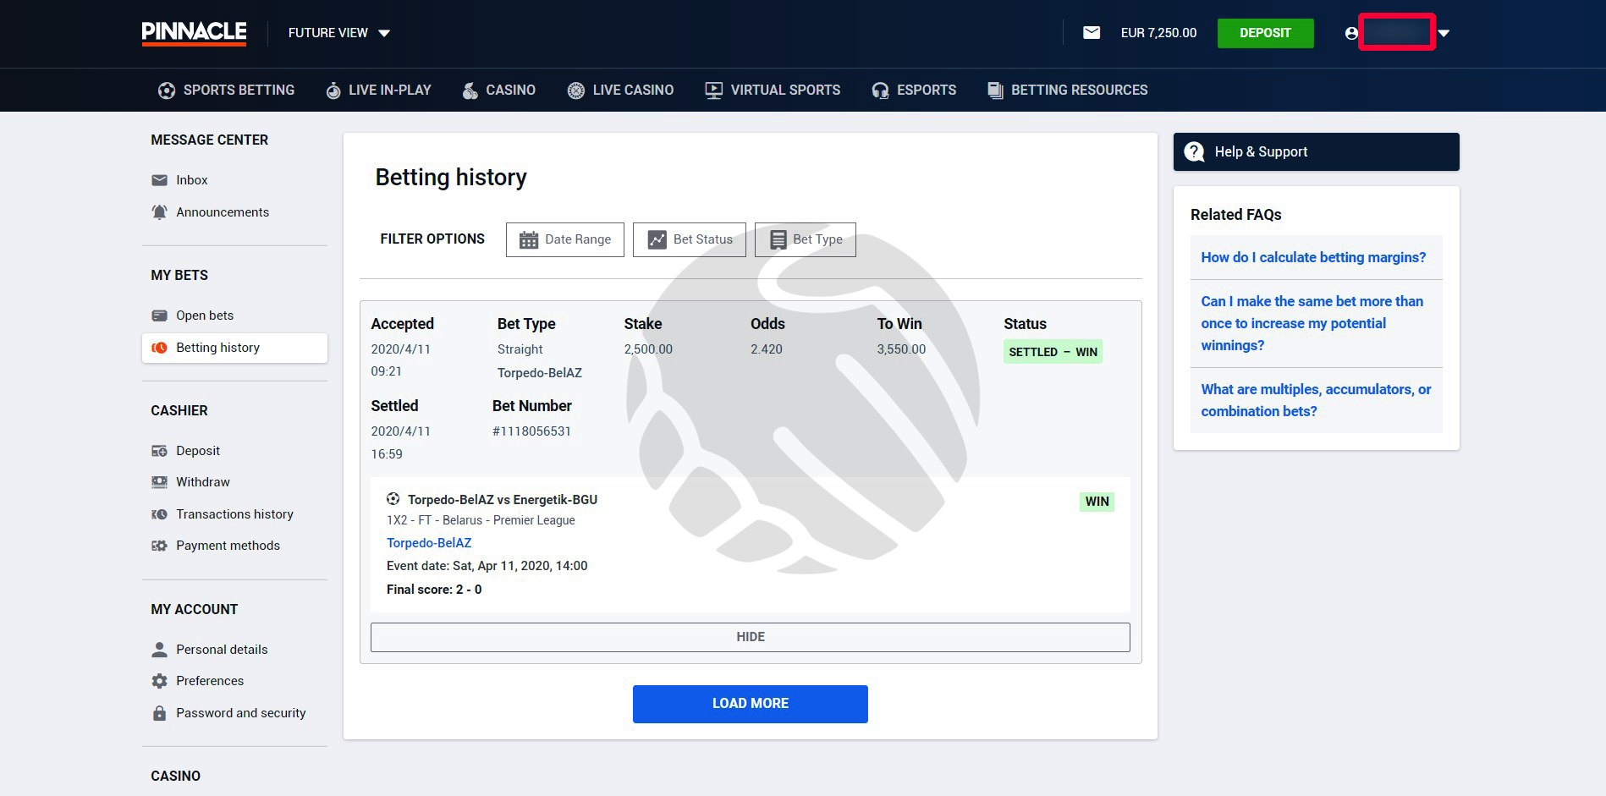This screenshot has width=1606, height=796.
Task: Expand the account menu arrow
Action: [x=1444, y=33]
